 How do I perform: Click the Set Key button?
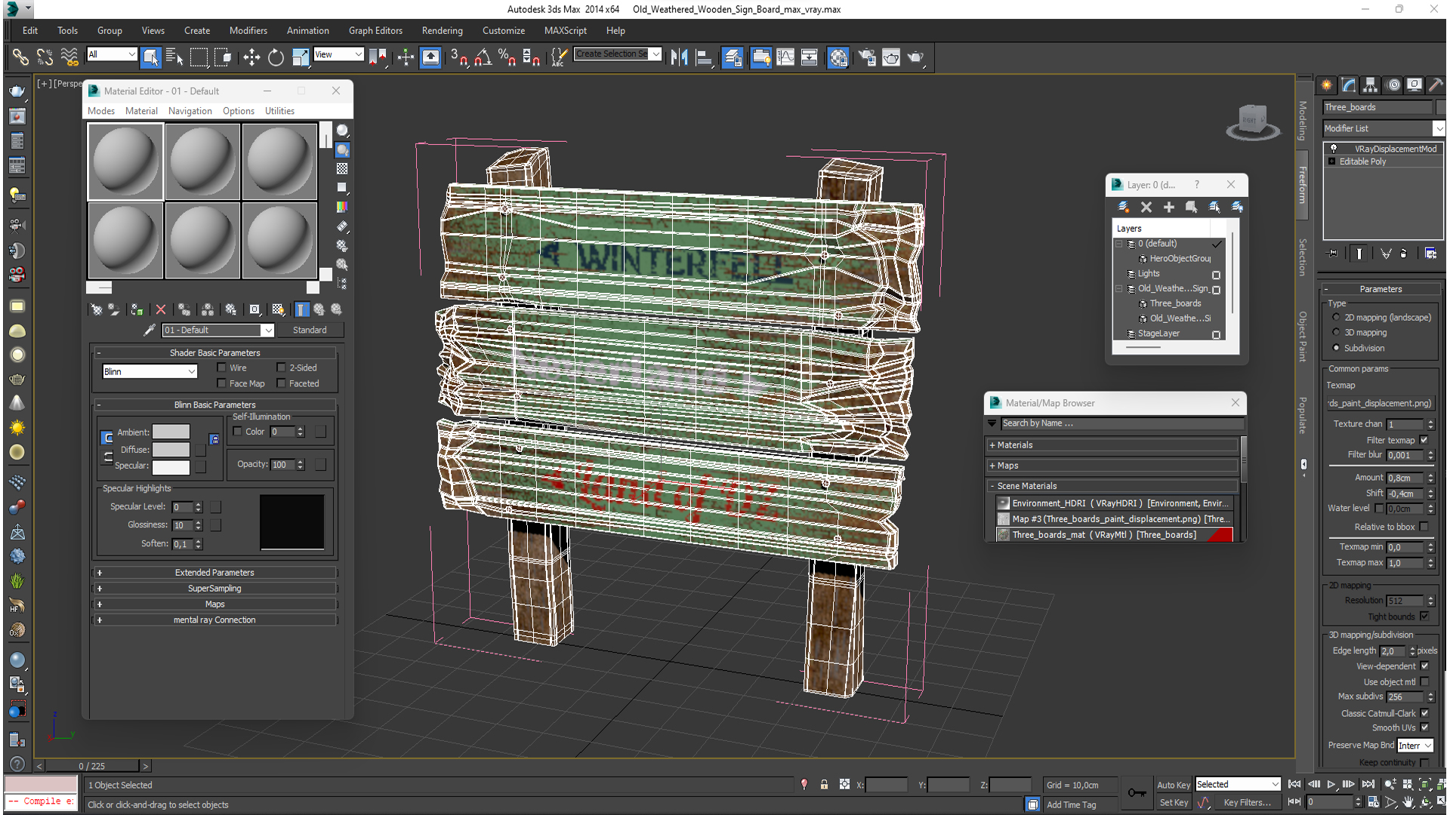pos(1173,803)
